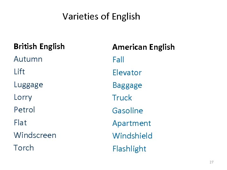Click on the word "Petrol"
This screenshot has width=227, height=170.
click(24, 110)
